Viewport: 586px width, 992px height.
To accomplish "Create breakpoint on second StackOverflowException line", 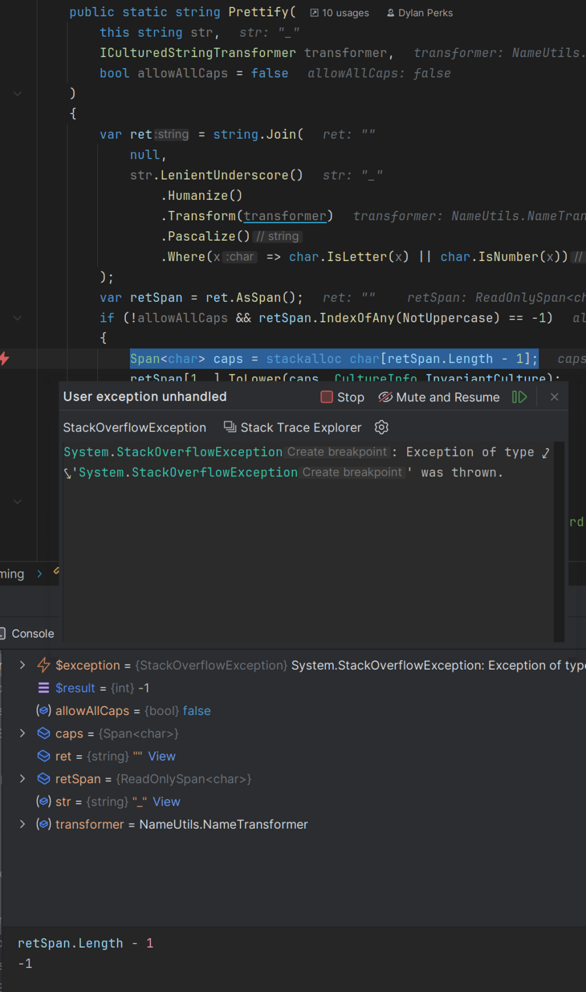I will click(352, 472).
